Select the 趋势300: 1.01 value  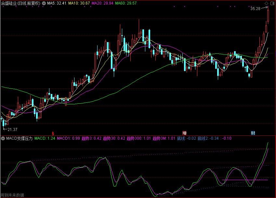(x=139, y=138)
